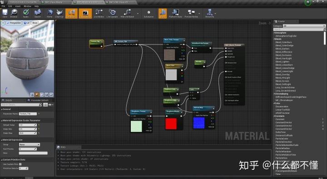
Task: Toggle the Stats toolbar button
Action: click(x=163, y=13)
